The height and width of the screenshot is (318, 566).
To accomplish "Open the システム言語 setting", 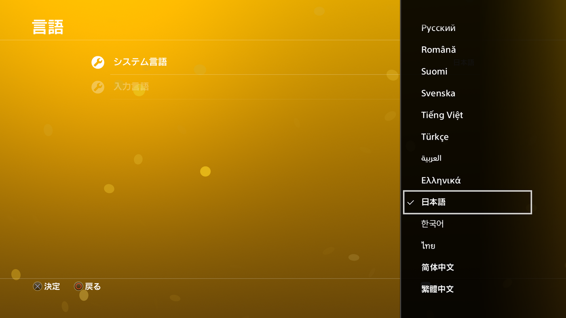I will [x=140, y=62].
